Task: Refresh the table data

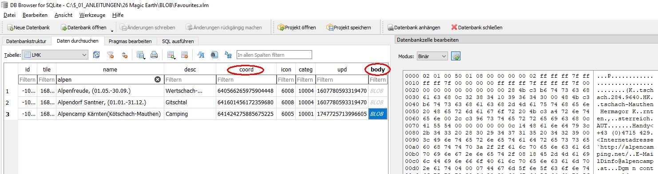Action: coord(96,55)
